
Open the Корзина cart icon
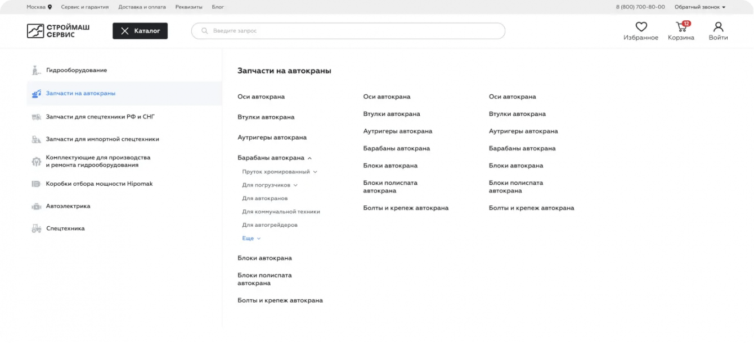(x=681, y=27)
